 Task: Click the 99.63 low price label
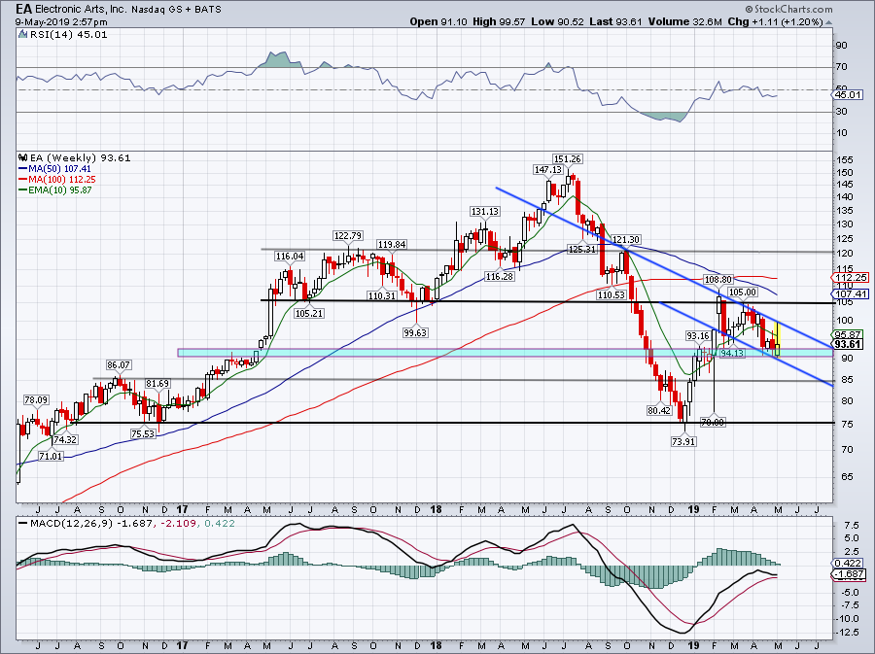click(414, 332)
